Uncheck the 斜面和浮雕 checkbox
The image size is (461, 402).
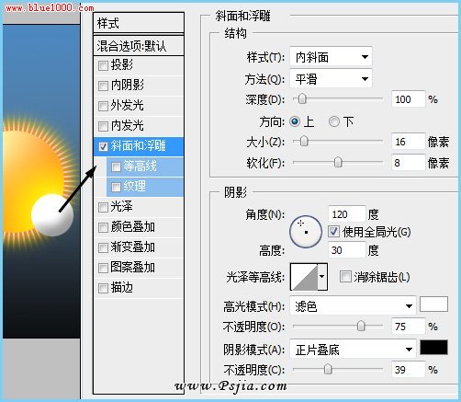pyautogui.click(x=103, y=146)
